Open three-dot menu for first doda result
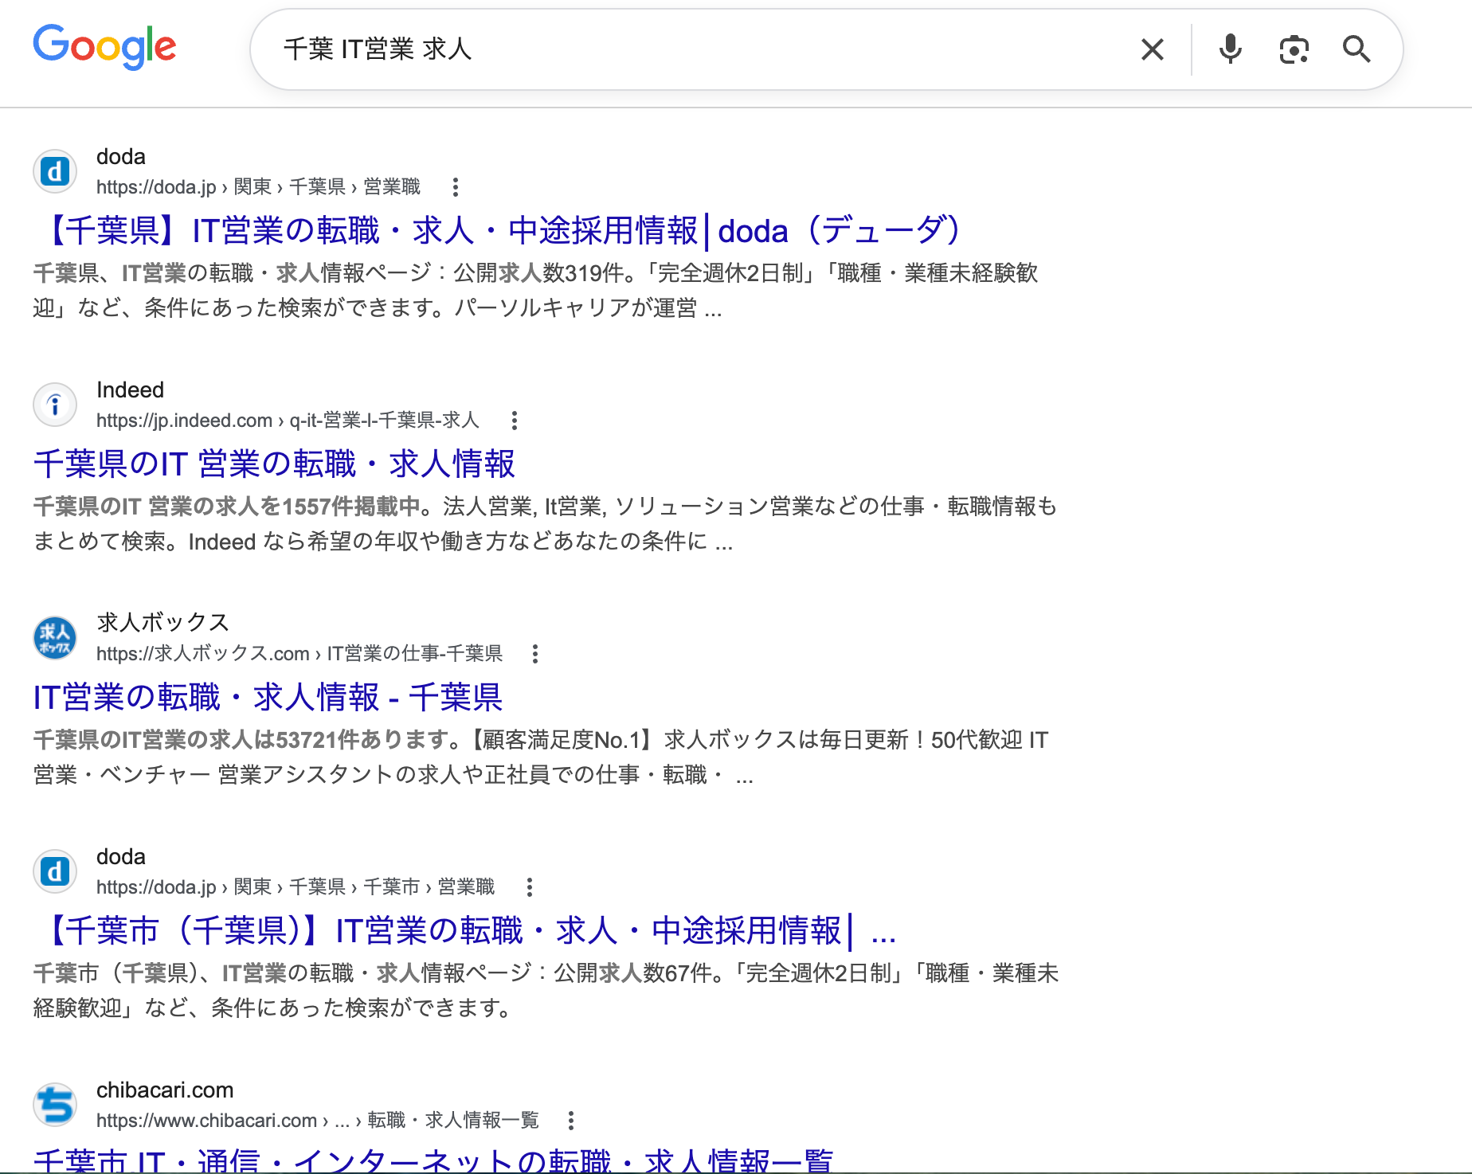This screenshot has width=1472, height=1174. (x=455, y=187)
